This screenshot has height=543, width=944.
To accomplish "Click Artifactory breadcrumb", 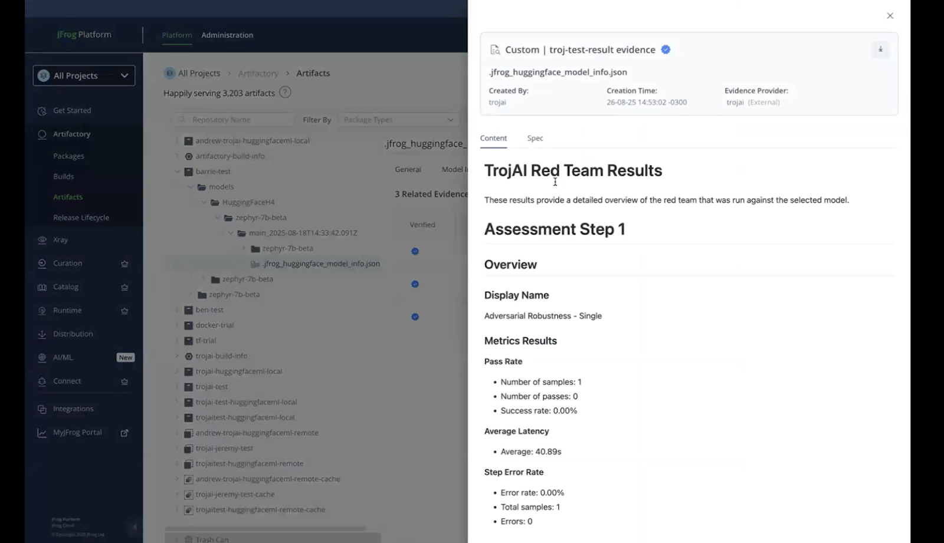I will tap(258, 73).
